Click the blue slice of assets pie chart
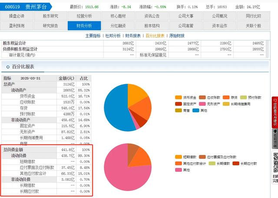Viewport: 278px width, 198px height. click(115, 108)
